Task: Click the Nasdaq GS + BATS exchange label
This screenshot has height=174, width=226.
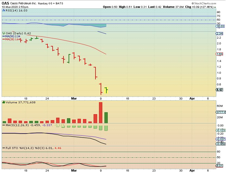Action: pyautogui.click(x=50, y=3)
